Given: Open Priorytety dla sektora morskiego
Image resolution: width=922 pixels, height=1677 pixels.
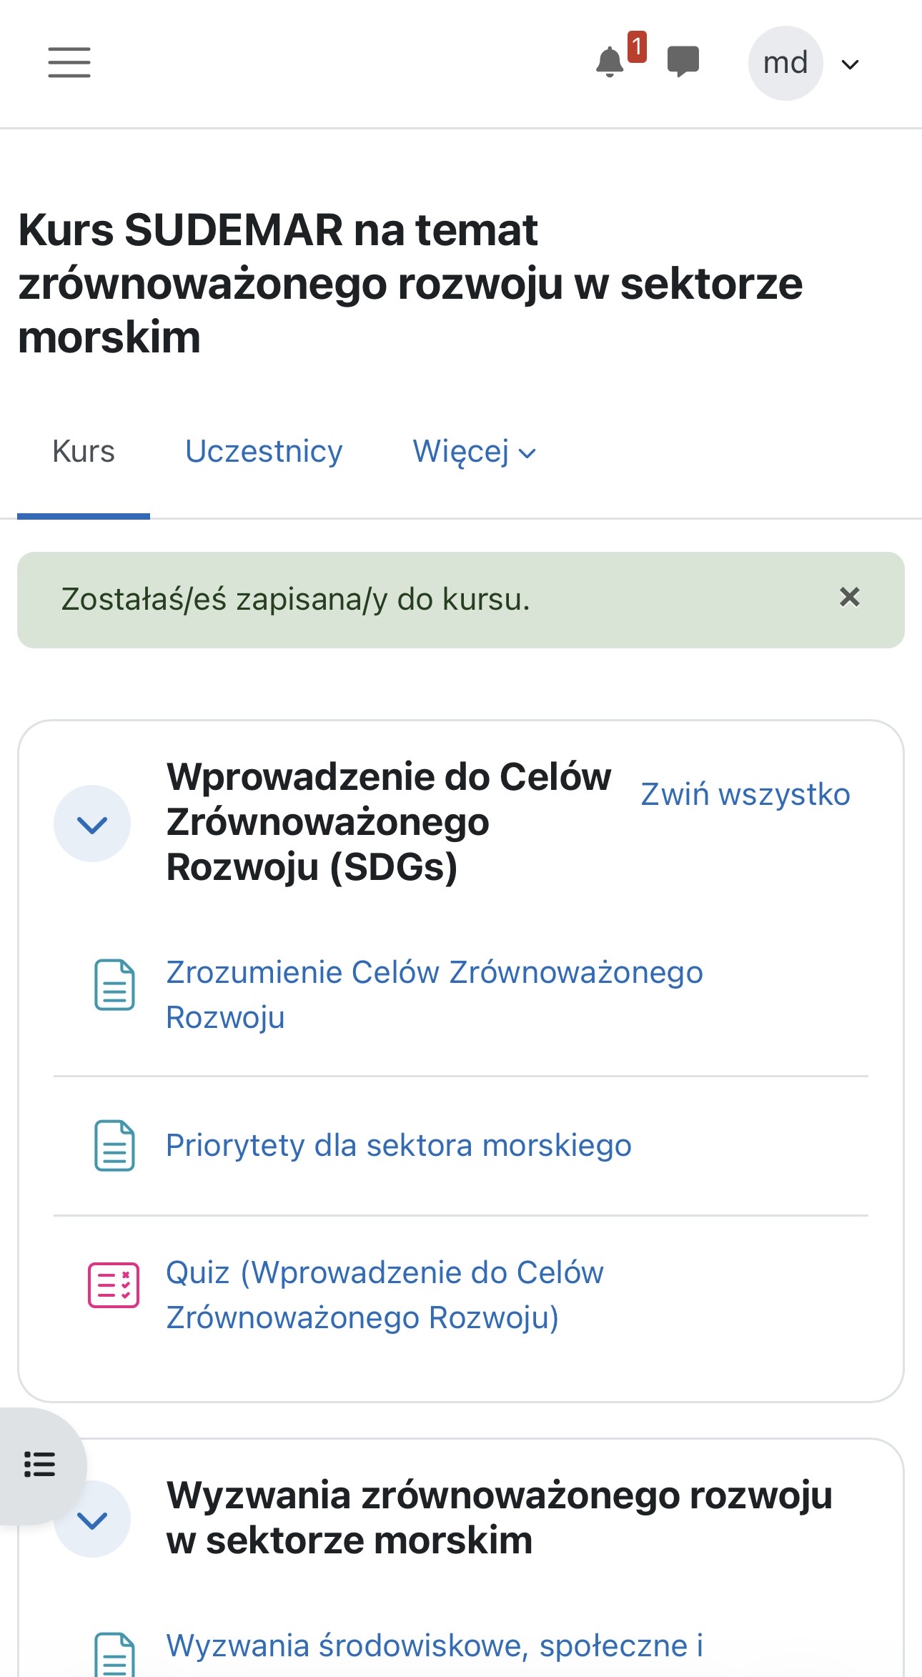Looking at the screenshot, I should pos(399,1145).
